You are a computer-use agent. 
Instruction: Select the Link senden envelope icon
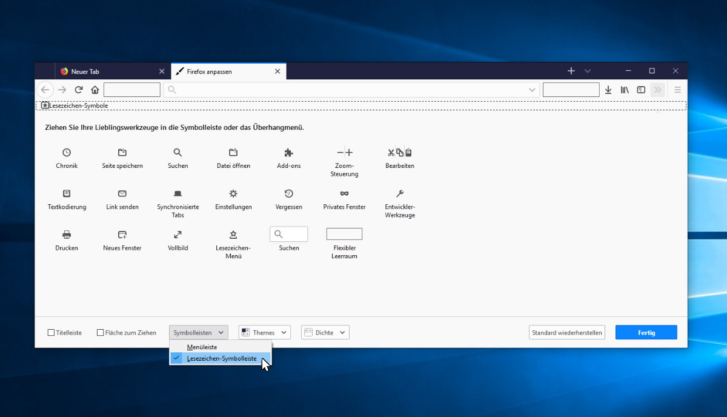[x=122, y=194]
